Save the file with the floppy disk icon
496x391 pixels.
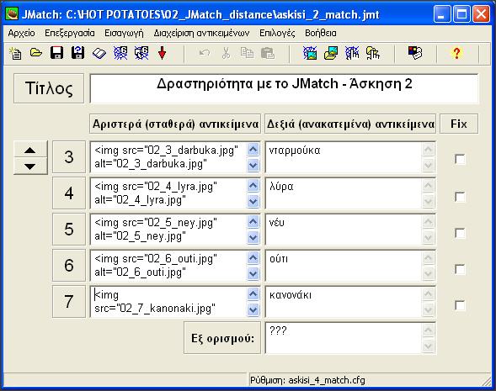[57, 53]
